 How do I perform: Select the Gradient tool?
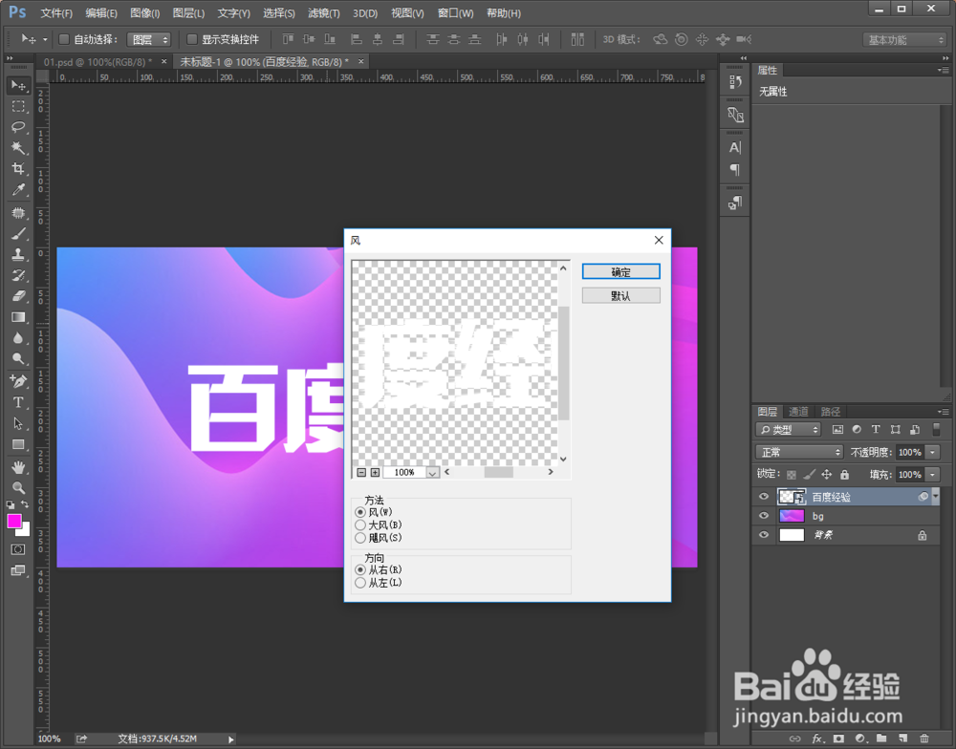coord(18,317)
